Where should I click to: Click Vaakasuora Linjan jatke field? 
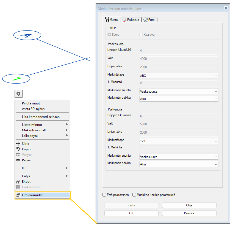click(179, 68)
